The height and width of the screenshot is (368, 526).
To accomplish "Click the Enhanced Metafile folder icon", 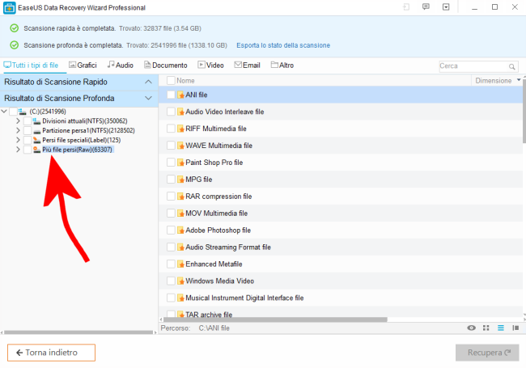I will coord(180,264).
